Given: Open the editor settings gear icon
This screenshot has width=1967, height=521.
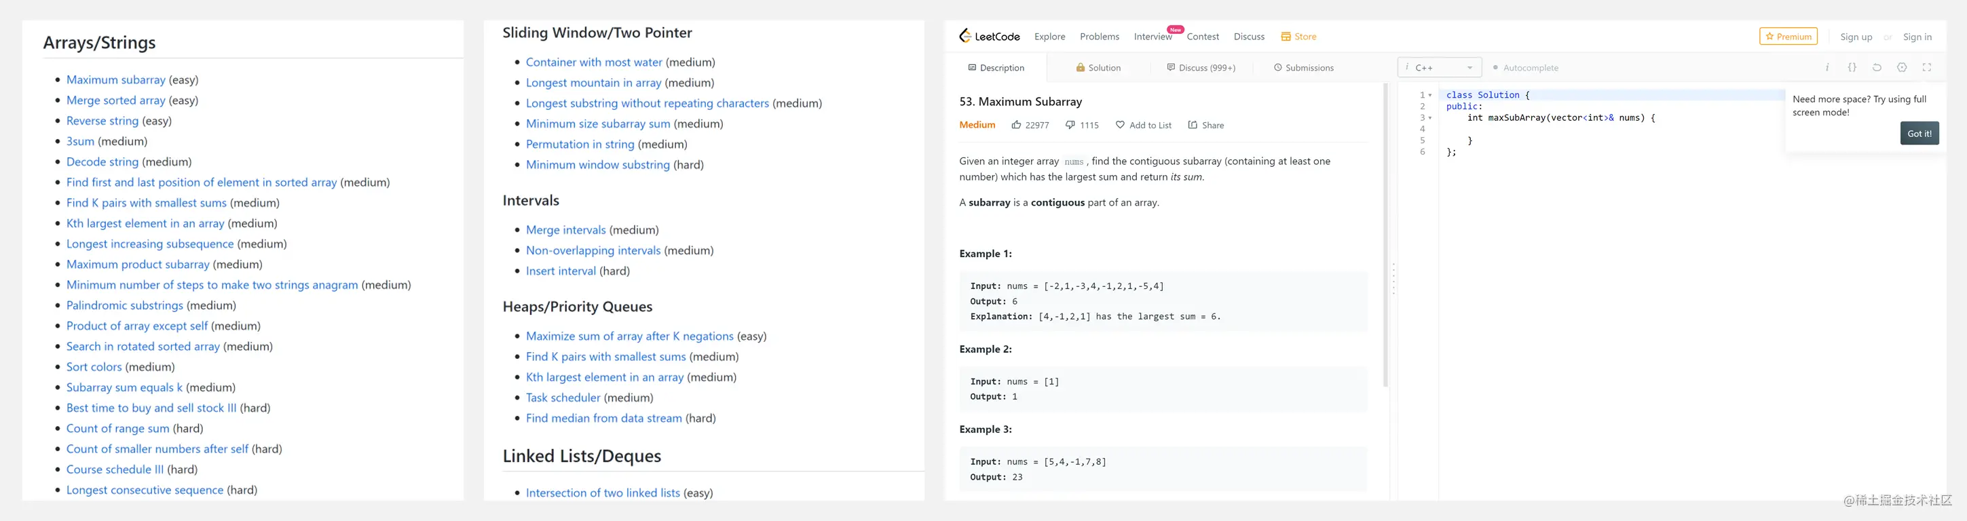Looking at the screenshot, I should point(1902,67).
